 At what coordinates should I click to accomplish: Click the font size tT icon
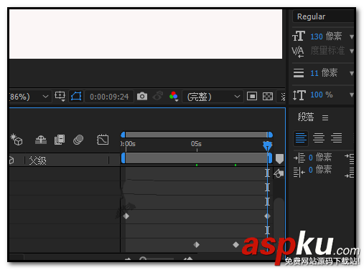tap(299, 37)
